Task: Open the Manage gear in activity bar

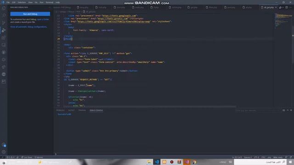Action: (x=4, y=152)
